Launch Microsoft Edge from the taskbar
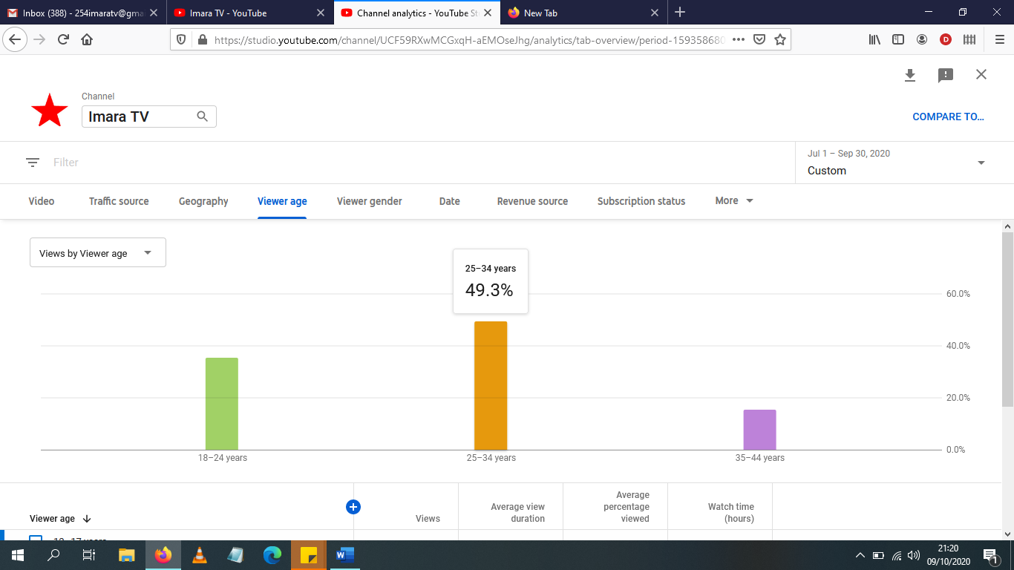This screenshot has width=1014, height=570. [272, 554]
